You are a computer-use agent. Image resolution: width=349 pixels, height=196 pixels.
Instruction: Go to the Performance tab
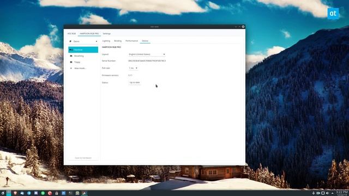131,41
